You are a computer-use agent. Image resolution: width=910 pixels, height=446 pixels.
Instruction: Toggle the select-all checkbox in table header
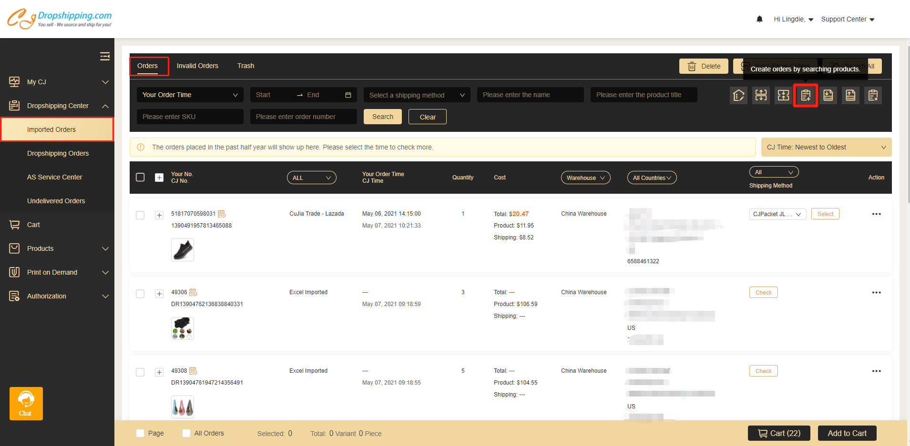click(x=140, y=177)
